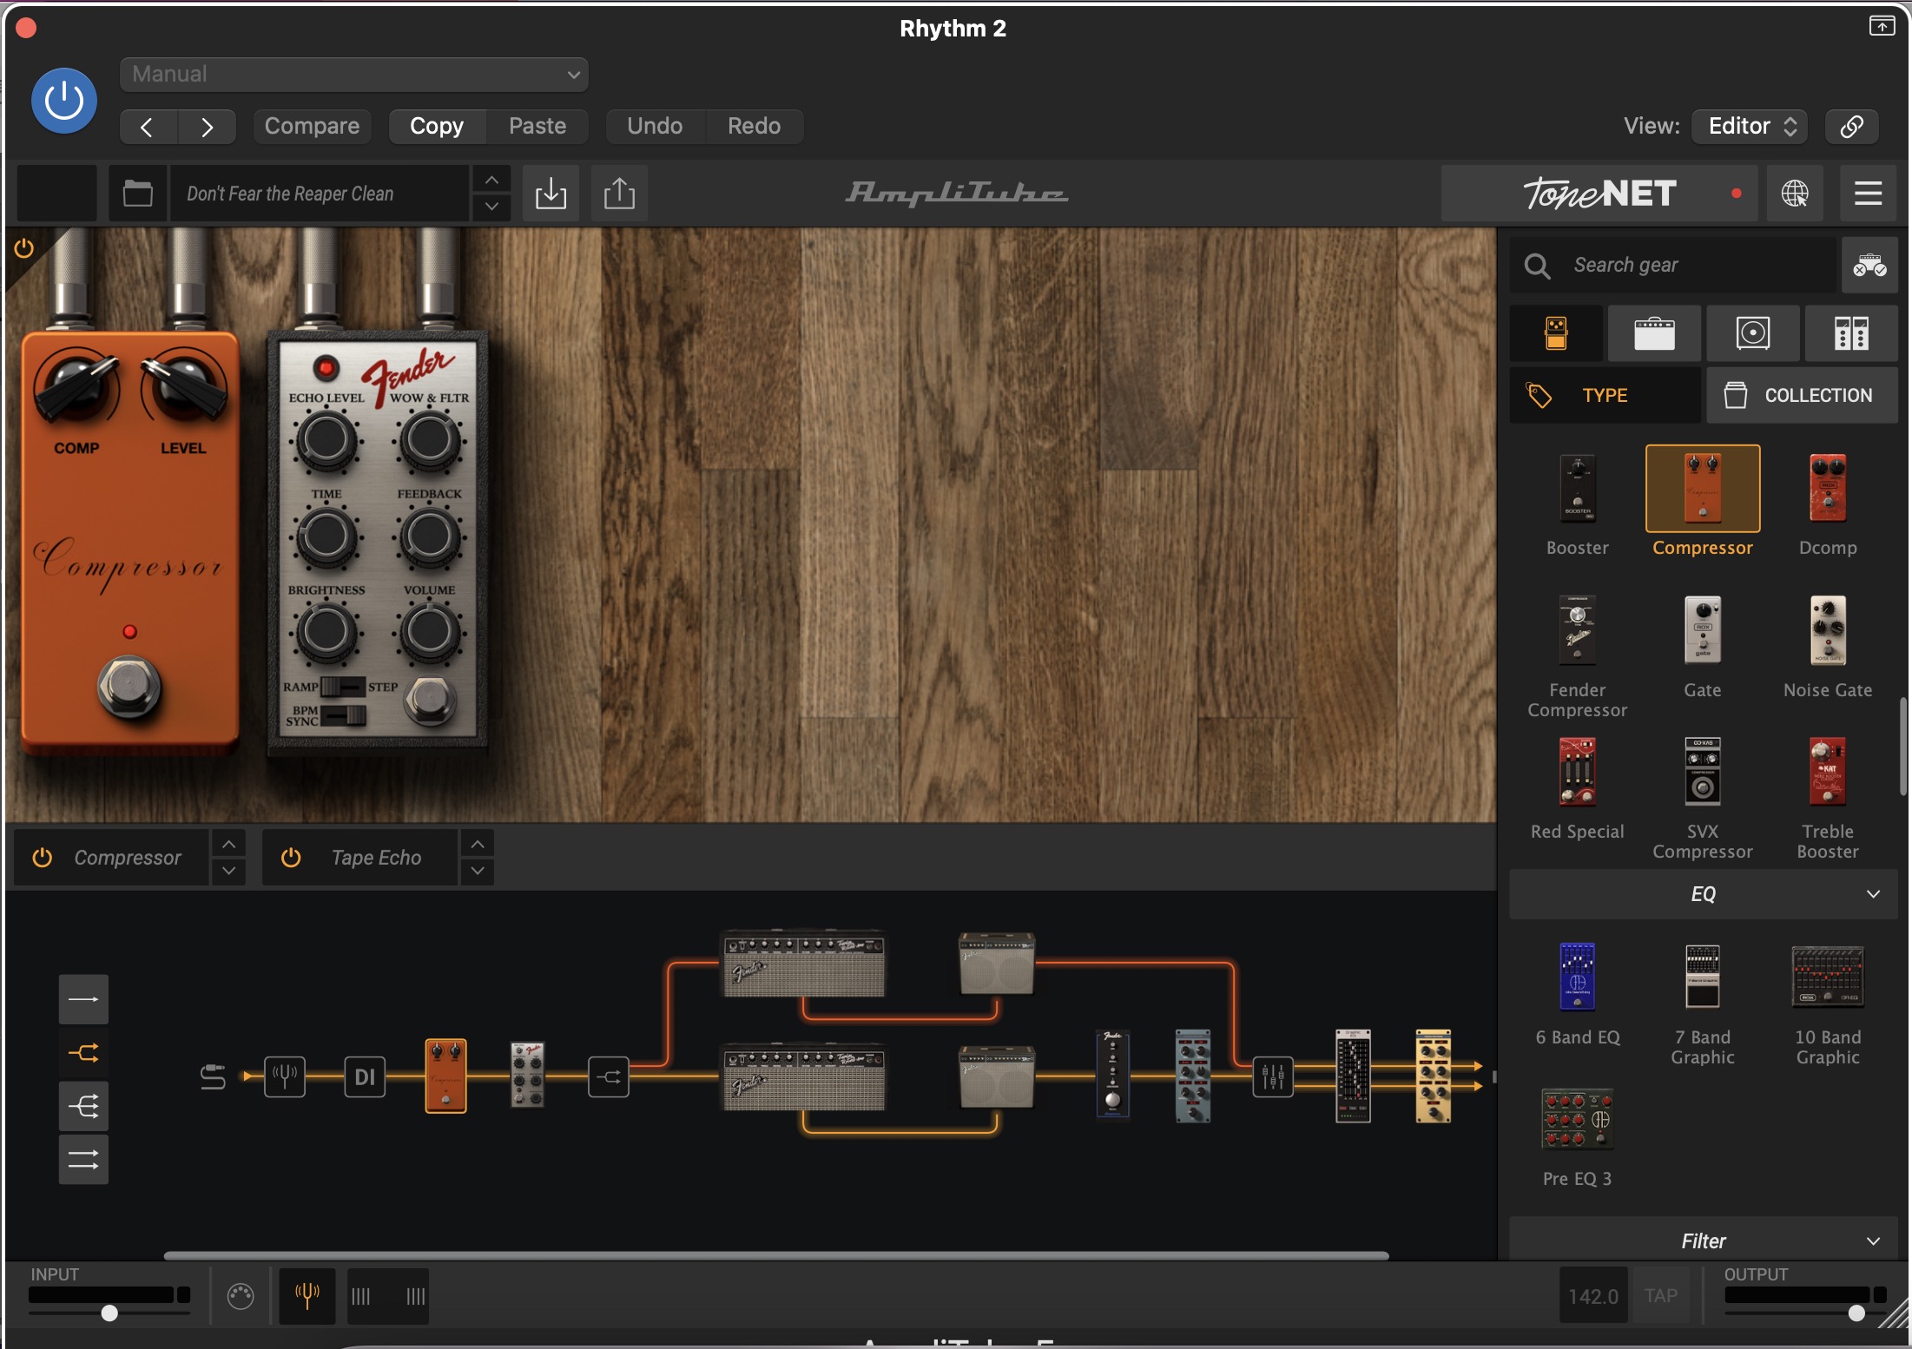Select the 6 Band EQ pedal
This screenshot has height=1349, width=1912.
[x=1578, y=977]
